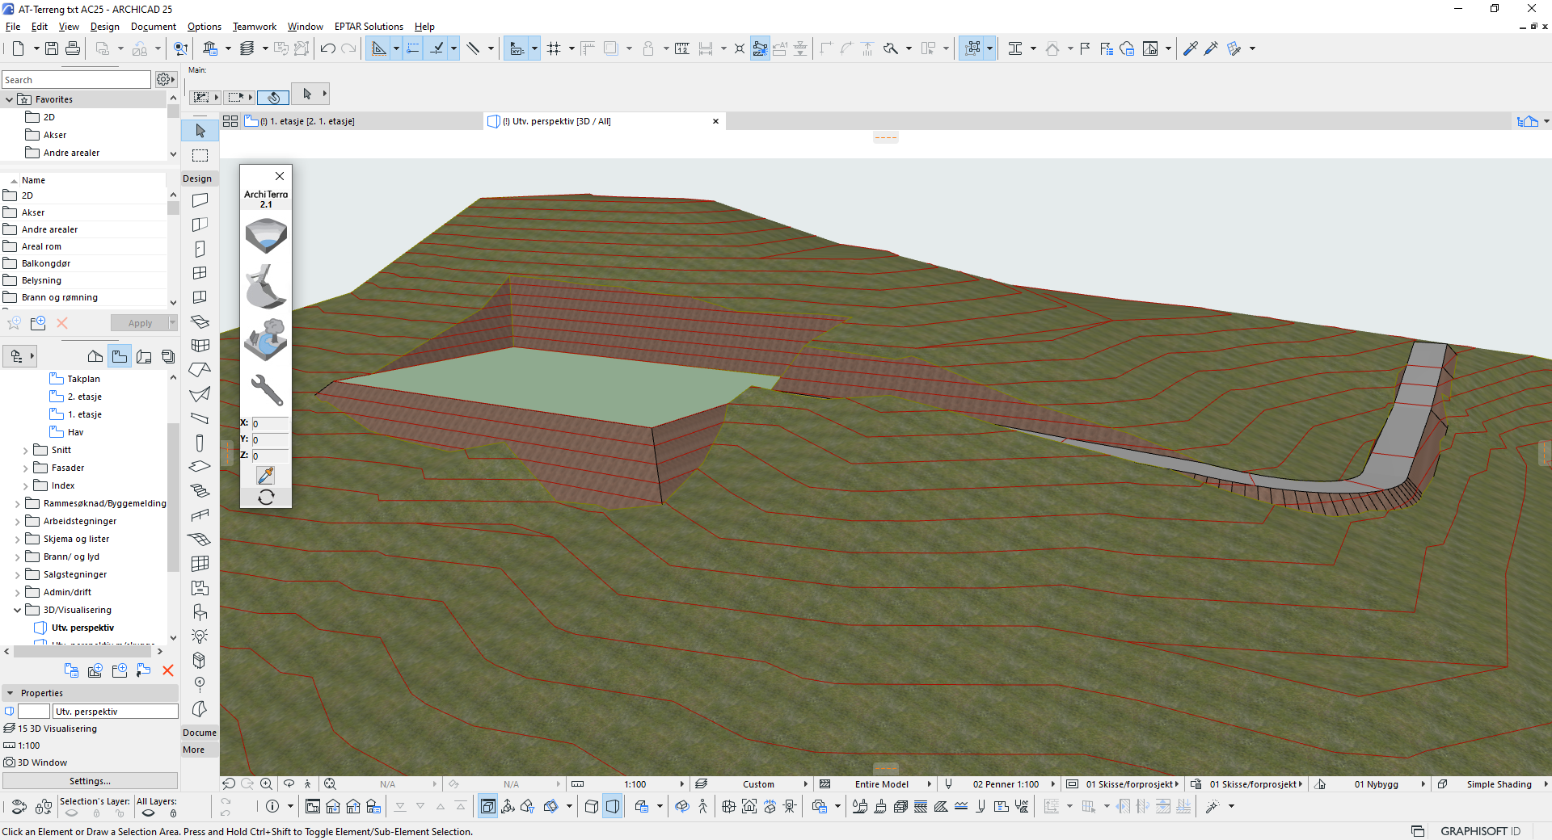Switch navigator to View Map mode
The image size is (1552, 840).
coord(120,356)
